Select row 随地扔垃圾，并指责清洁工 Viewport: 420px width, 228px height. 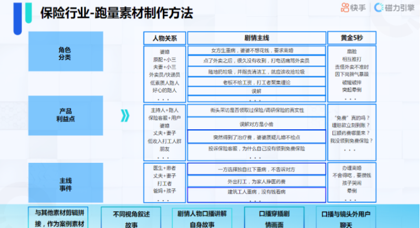click(257, 72)
